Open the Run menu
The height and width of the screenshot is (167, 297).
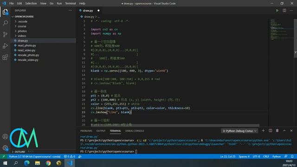59,3
